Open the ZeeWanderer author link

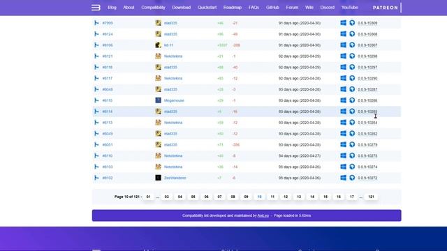point(175,178)
